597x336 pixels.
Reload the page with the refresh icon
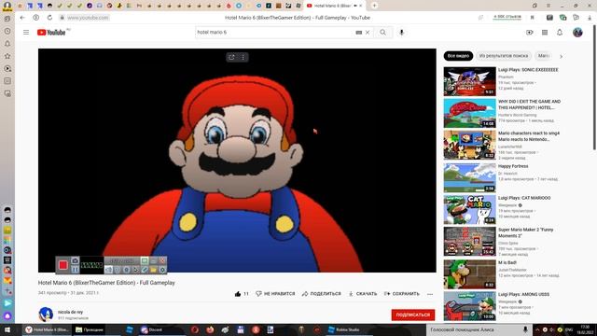pyautogui.click(x=49, y=18)
